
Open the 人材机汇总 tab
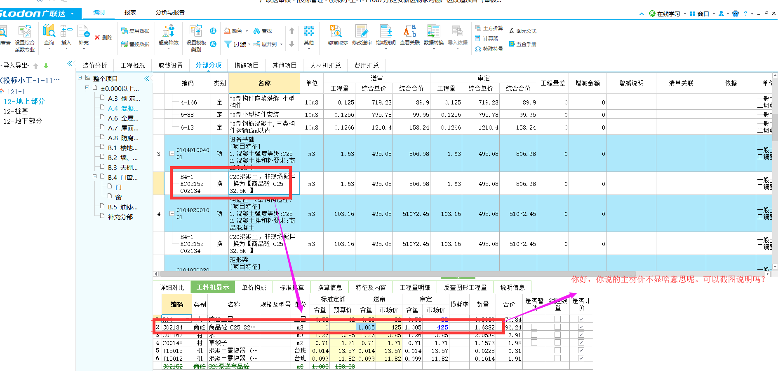point(325,65)
